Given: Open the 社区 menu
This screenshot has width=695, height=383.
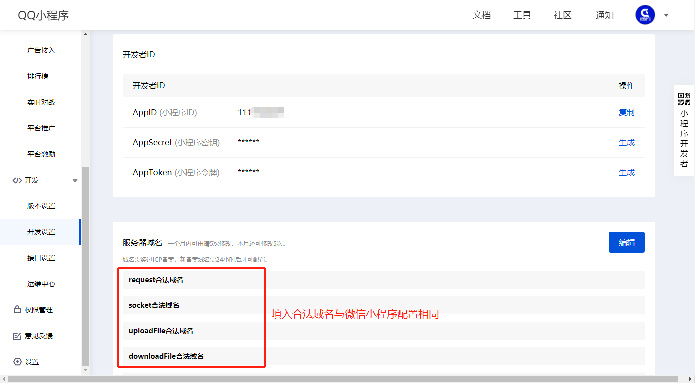Looking at the screenshot, I should click(x=563, y=15).
